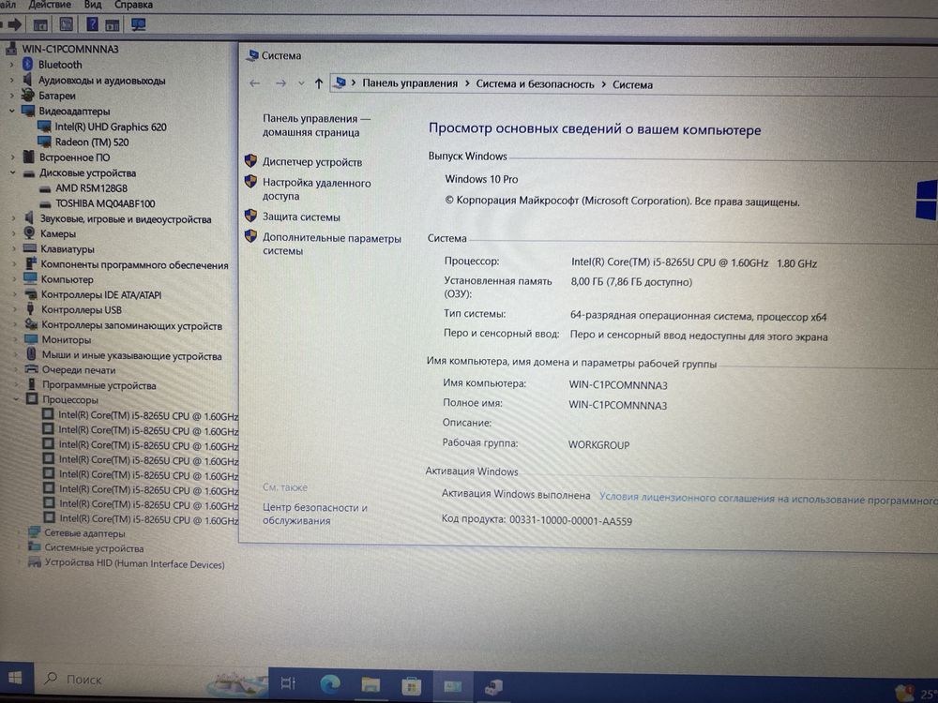Expand Аудиовходы и аудиовыходы category

(11, 80)
